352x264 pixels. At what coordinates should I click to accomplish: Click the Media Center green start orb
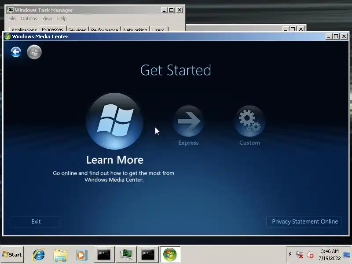tap(34, 52)
